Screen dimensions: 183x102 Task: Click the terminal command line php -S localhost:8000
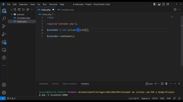coord(55,95)
